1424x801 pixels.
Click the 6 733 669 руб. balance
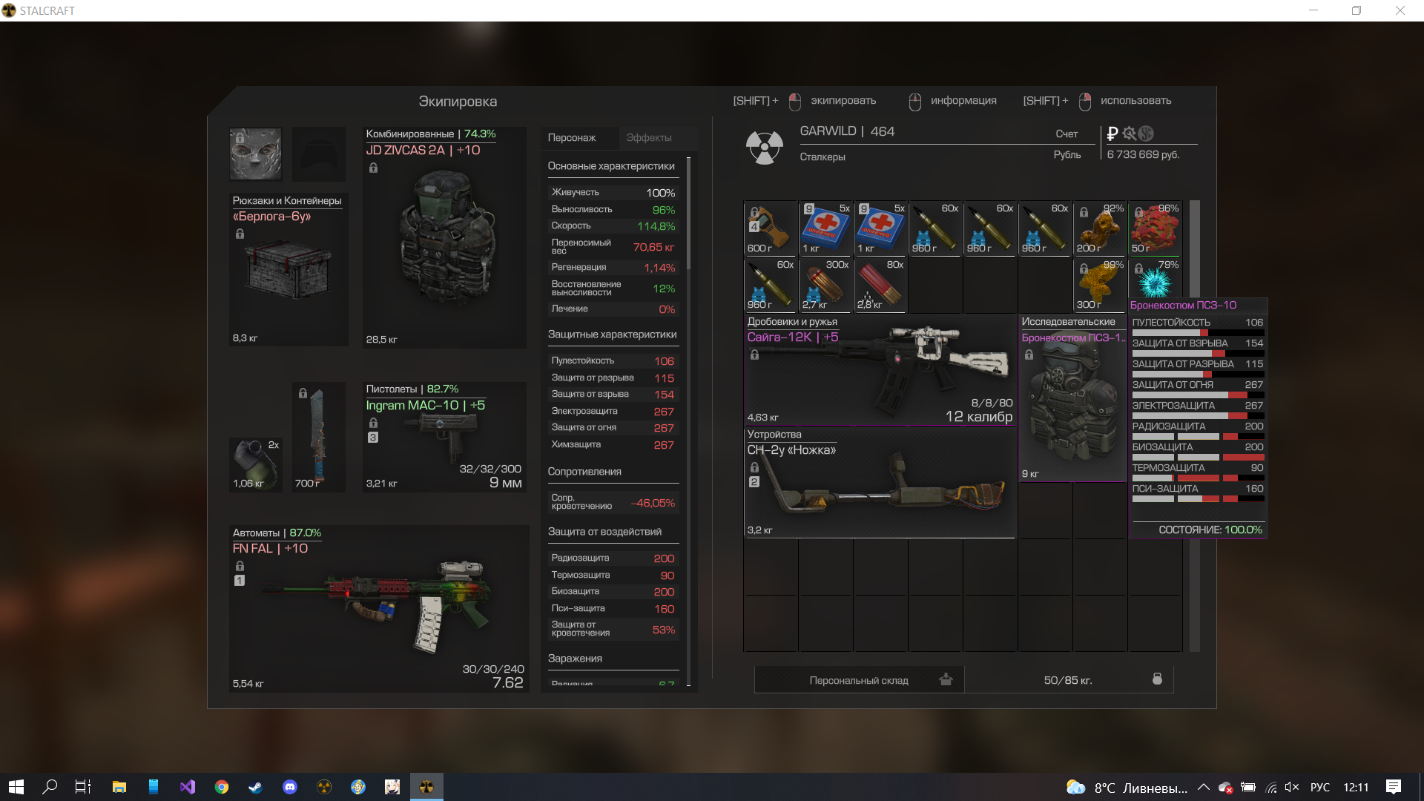coord(1143,154)
